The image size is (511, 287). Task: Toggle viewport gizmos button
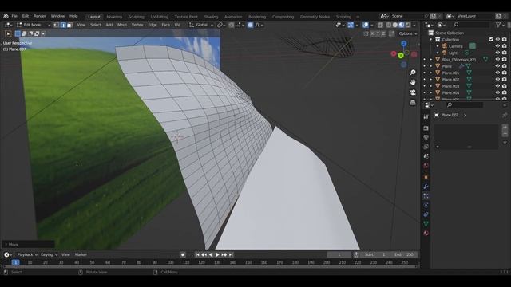click(351, 25)
